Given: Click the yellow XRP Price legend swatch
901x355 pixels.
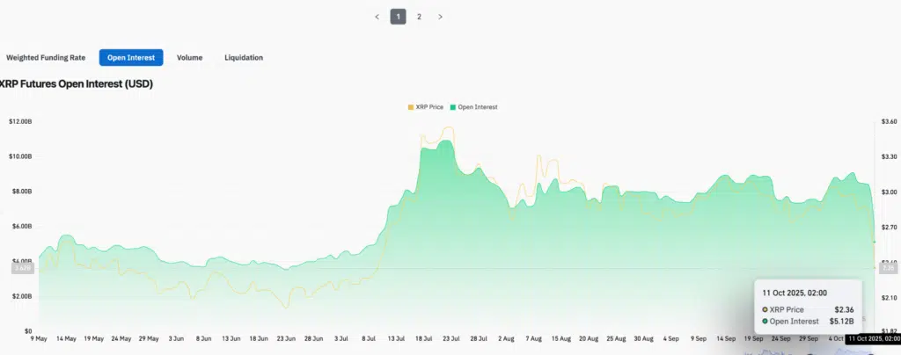Looking at the screenshot, I should click(410, 107).
